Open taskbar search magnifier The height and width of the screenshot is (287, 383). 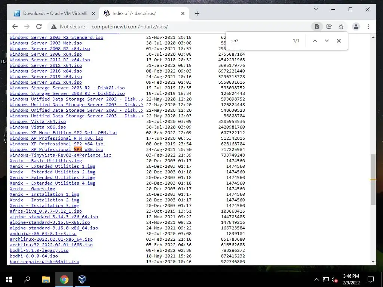(x=27, y=280)
